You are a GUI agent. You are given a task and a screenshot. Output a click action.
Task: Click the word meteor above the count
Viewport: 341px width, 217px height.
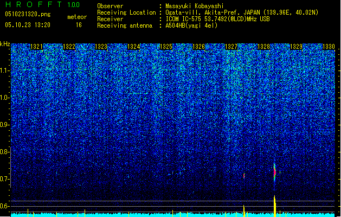pyautogui.click(x=77, y=17)
